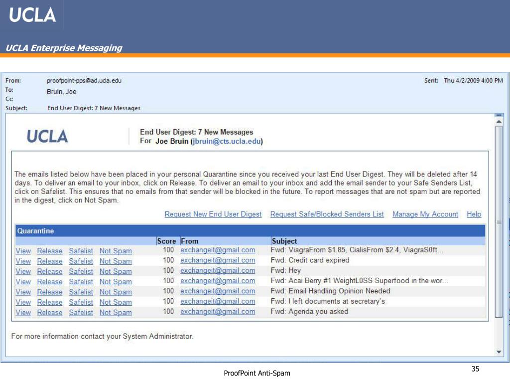This screenshot has width=510, height=383.
Task: Click subject text Fwd: Credit card expired
Action: click(310, 260)
